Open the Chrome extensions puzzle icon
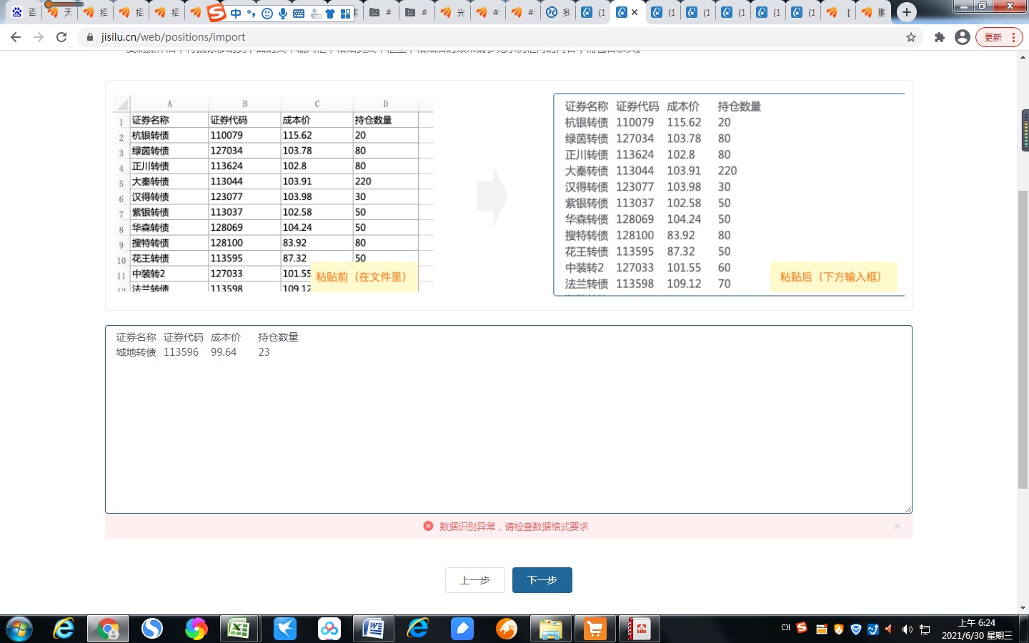This screenshot has width=1029, height=643. coord(939,37)
